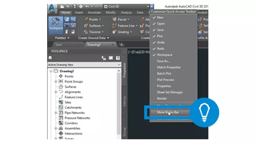Select Intersections in the Prospector tree
Screen dimensions: 256x144
point(73,134)
